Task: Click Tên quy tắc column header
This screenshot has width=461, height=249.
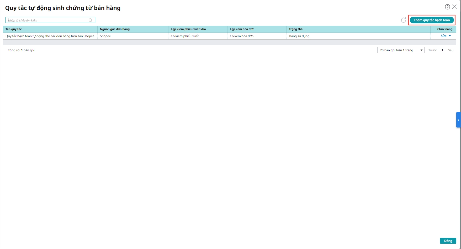Action: [x=50, y=29]
